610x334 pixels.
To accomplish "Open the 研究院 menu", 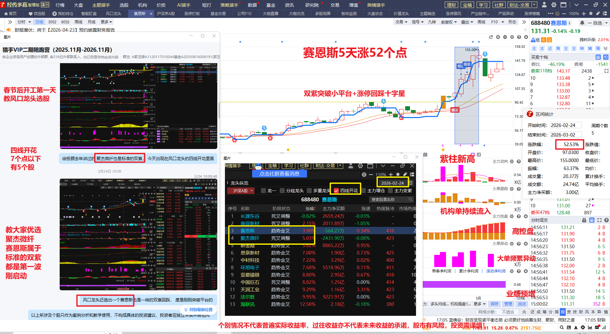I will pos(312,5).
